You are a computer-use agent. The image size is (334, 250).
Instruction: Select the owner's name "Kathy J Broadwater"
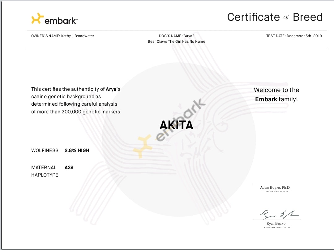click(x=78, y=36)
